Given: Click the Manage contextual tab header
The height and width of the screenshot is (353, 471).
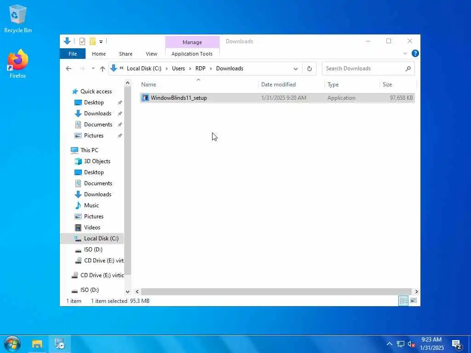Looking at the screenshot, I should pyautogui.click(x=192, y=42).
